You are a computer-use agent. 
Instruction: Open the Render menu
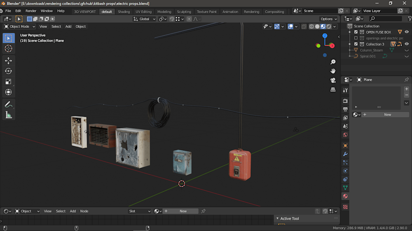click(31, 11)
